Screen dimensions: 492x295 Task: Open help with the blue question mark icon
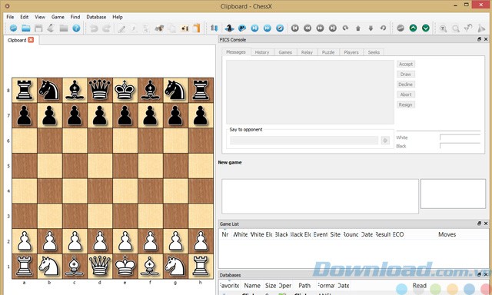pyautogui.click(x=76, y=28)
